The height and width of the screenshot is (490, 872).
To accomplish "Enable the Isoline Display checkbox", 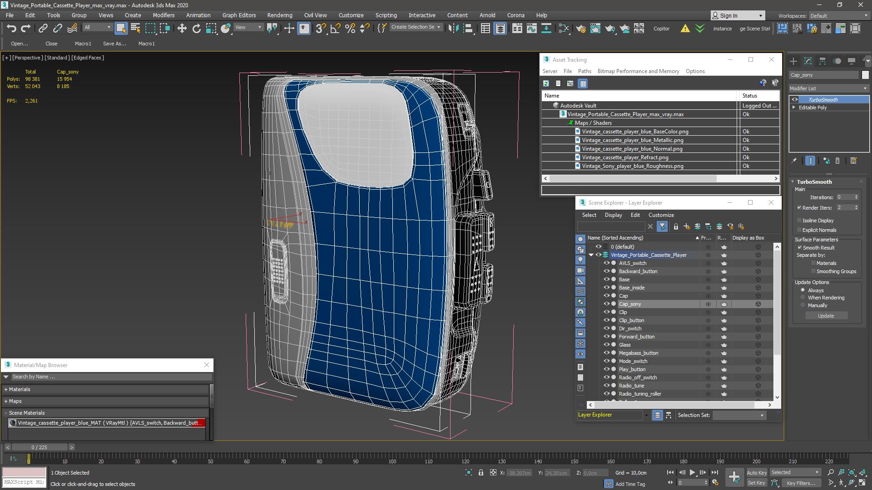I will [799, 220].
